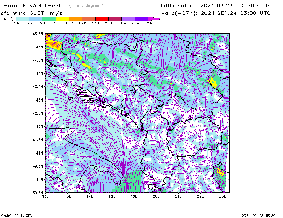Click the 40.5N latitude label

coord(38,166)
